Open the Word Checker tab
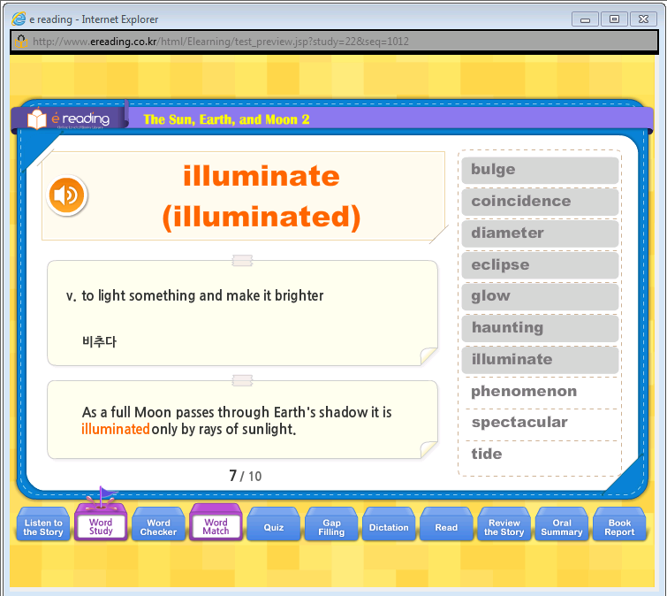This screenshot has width=667, height=596. [158, 524]
